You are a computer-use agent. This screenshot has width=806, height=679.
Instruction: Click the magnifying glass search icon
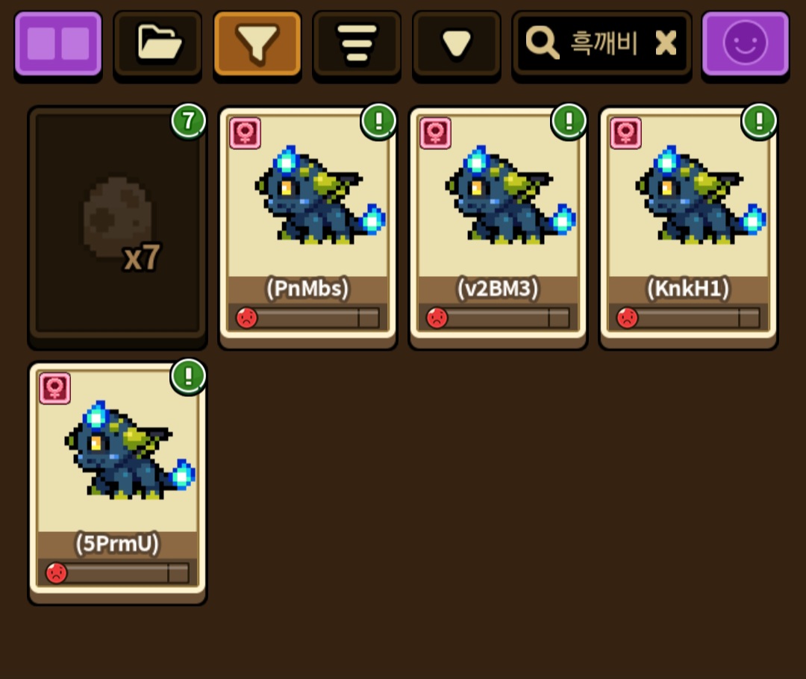point(542,43)
